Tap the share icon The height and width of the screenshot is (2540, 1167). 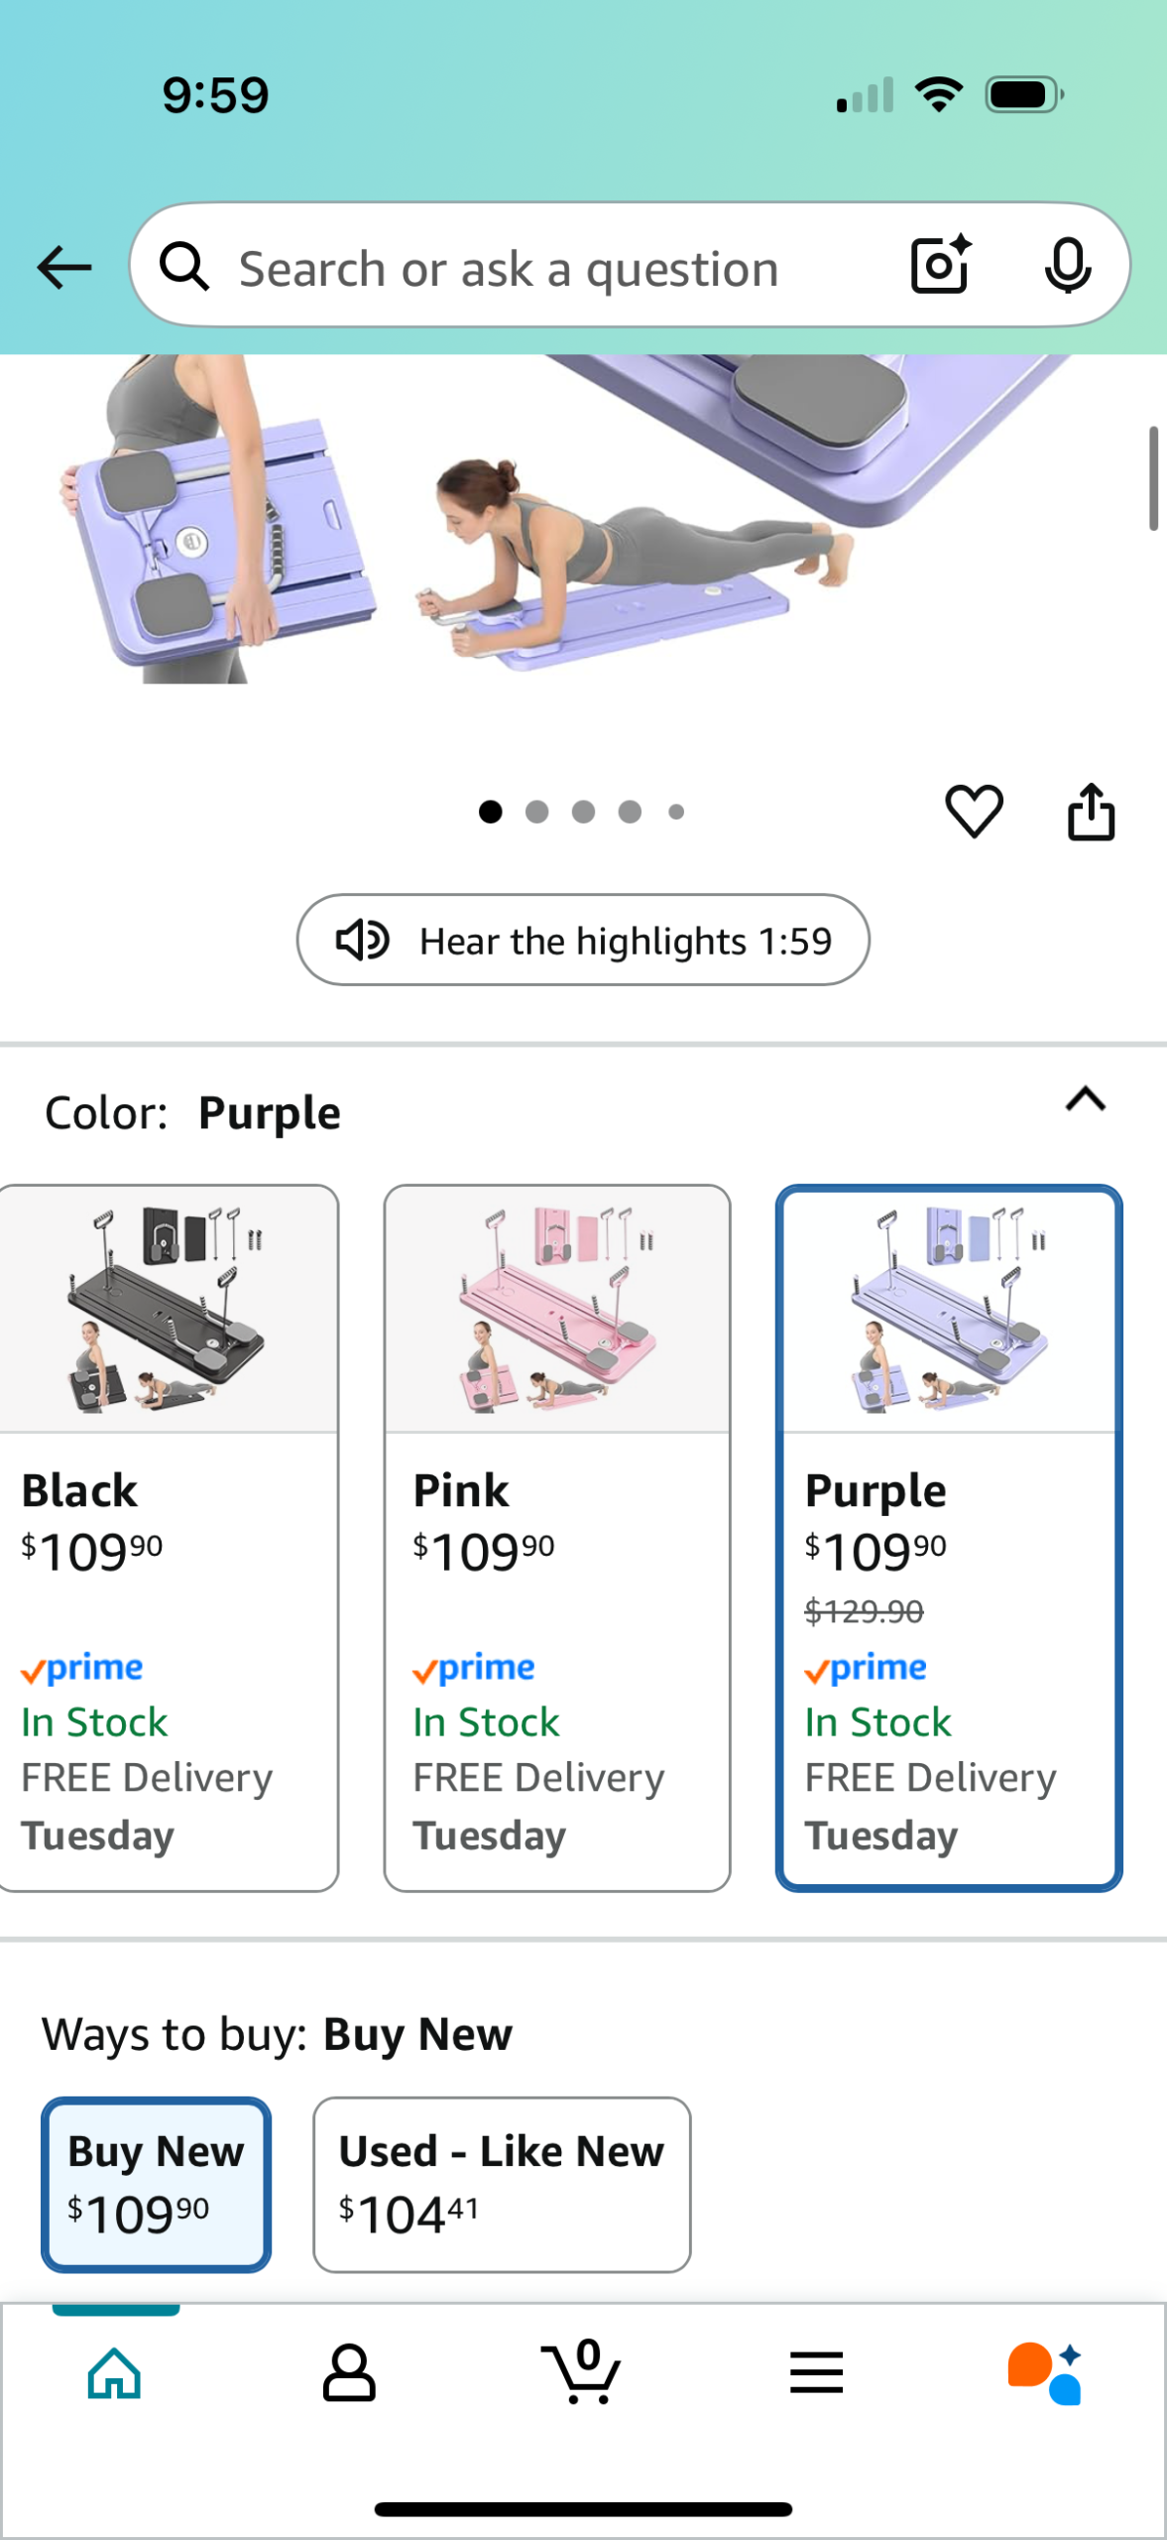tap(1091, 812)
